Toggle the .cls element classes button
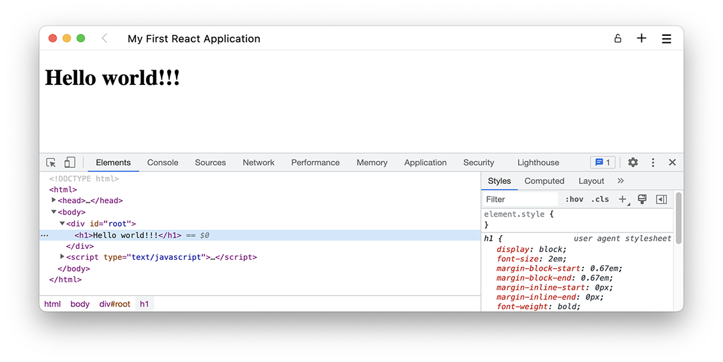This screenshot has height=362, width=723. [600, 199]
